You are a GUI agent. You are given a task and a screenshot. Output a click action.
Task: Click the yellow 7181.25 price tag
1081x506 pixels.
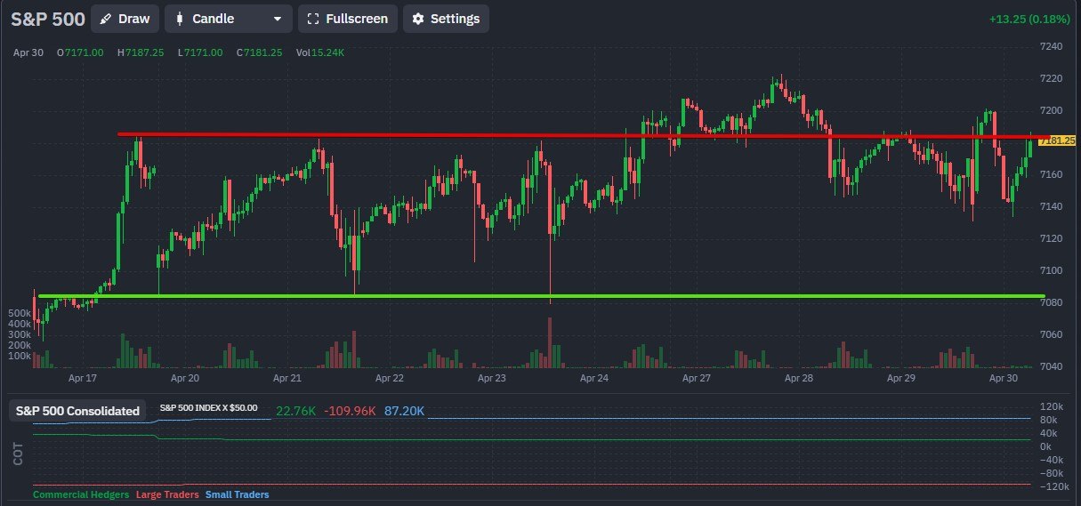[1057, 141]
